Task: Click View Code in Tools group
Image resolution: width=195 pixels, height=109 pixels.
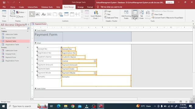Action: (x=157, y=15)
